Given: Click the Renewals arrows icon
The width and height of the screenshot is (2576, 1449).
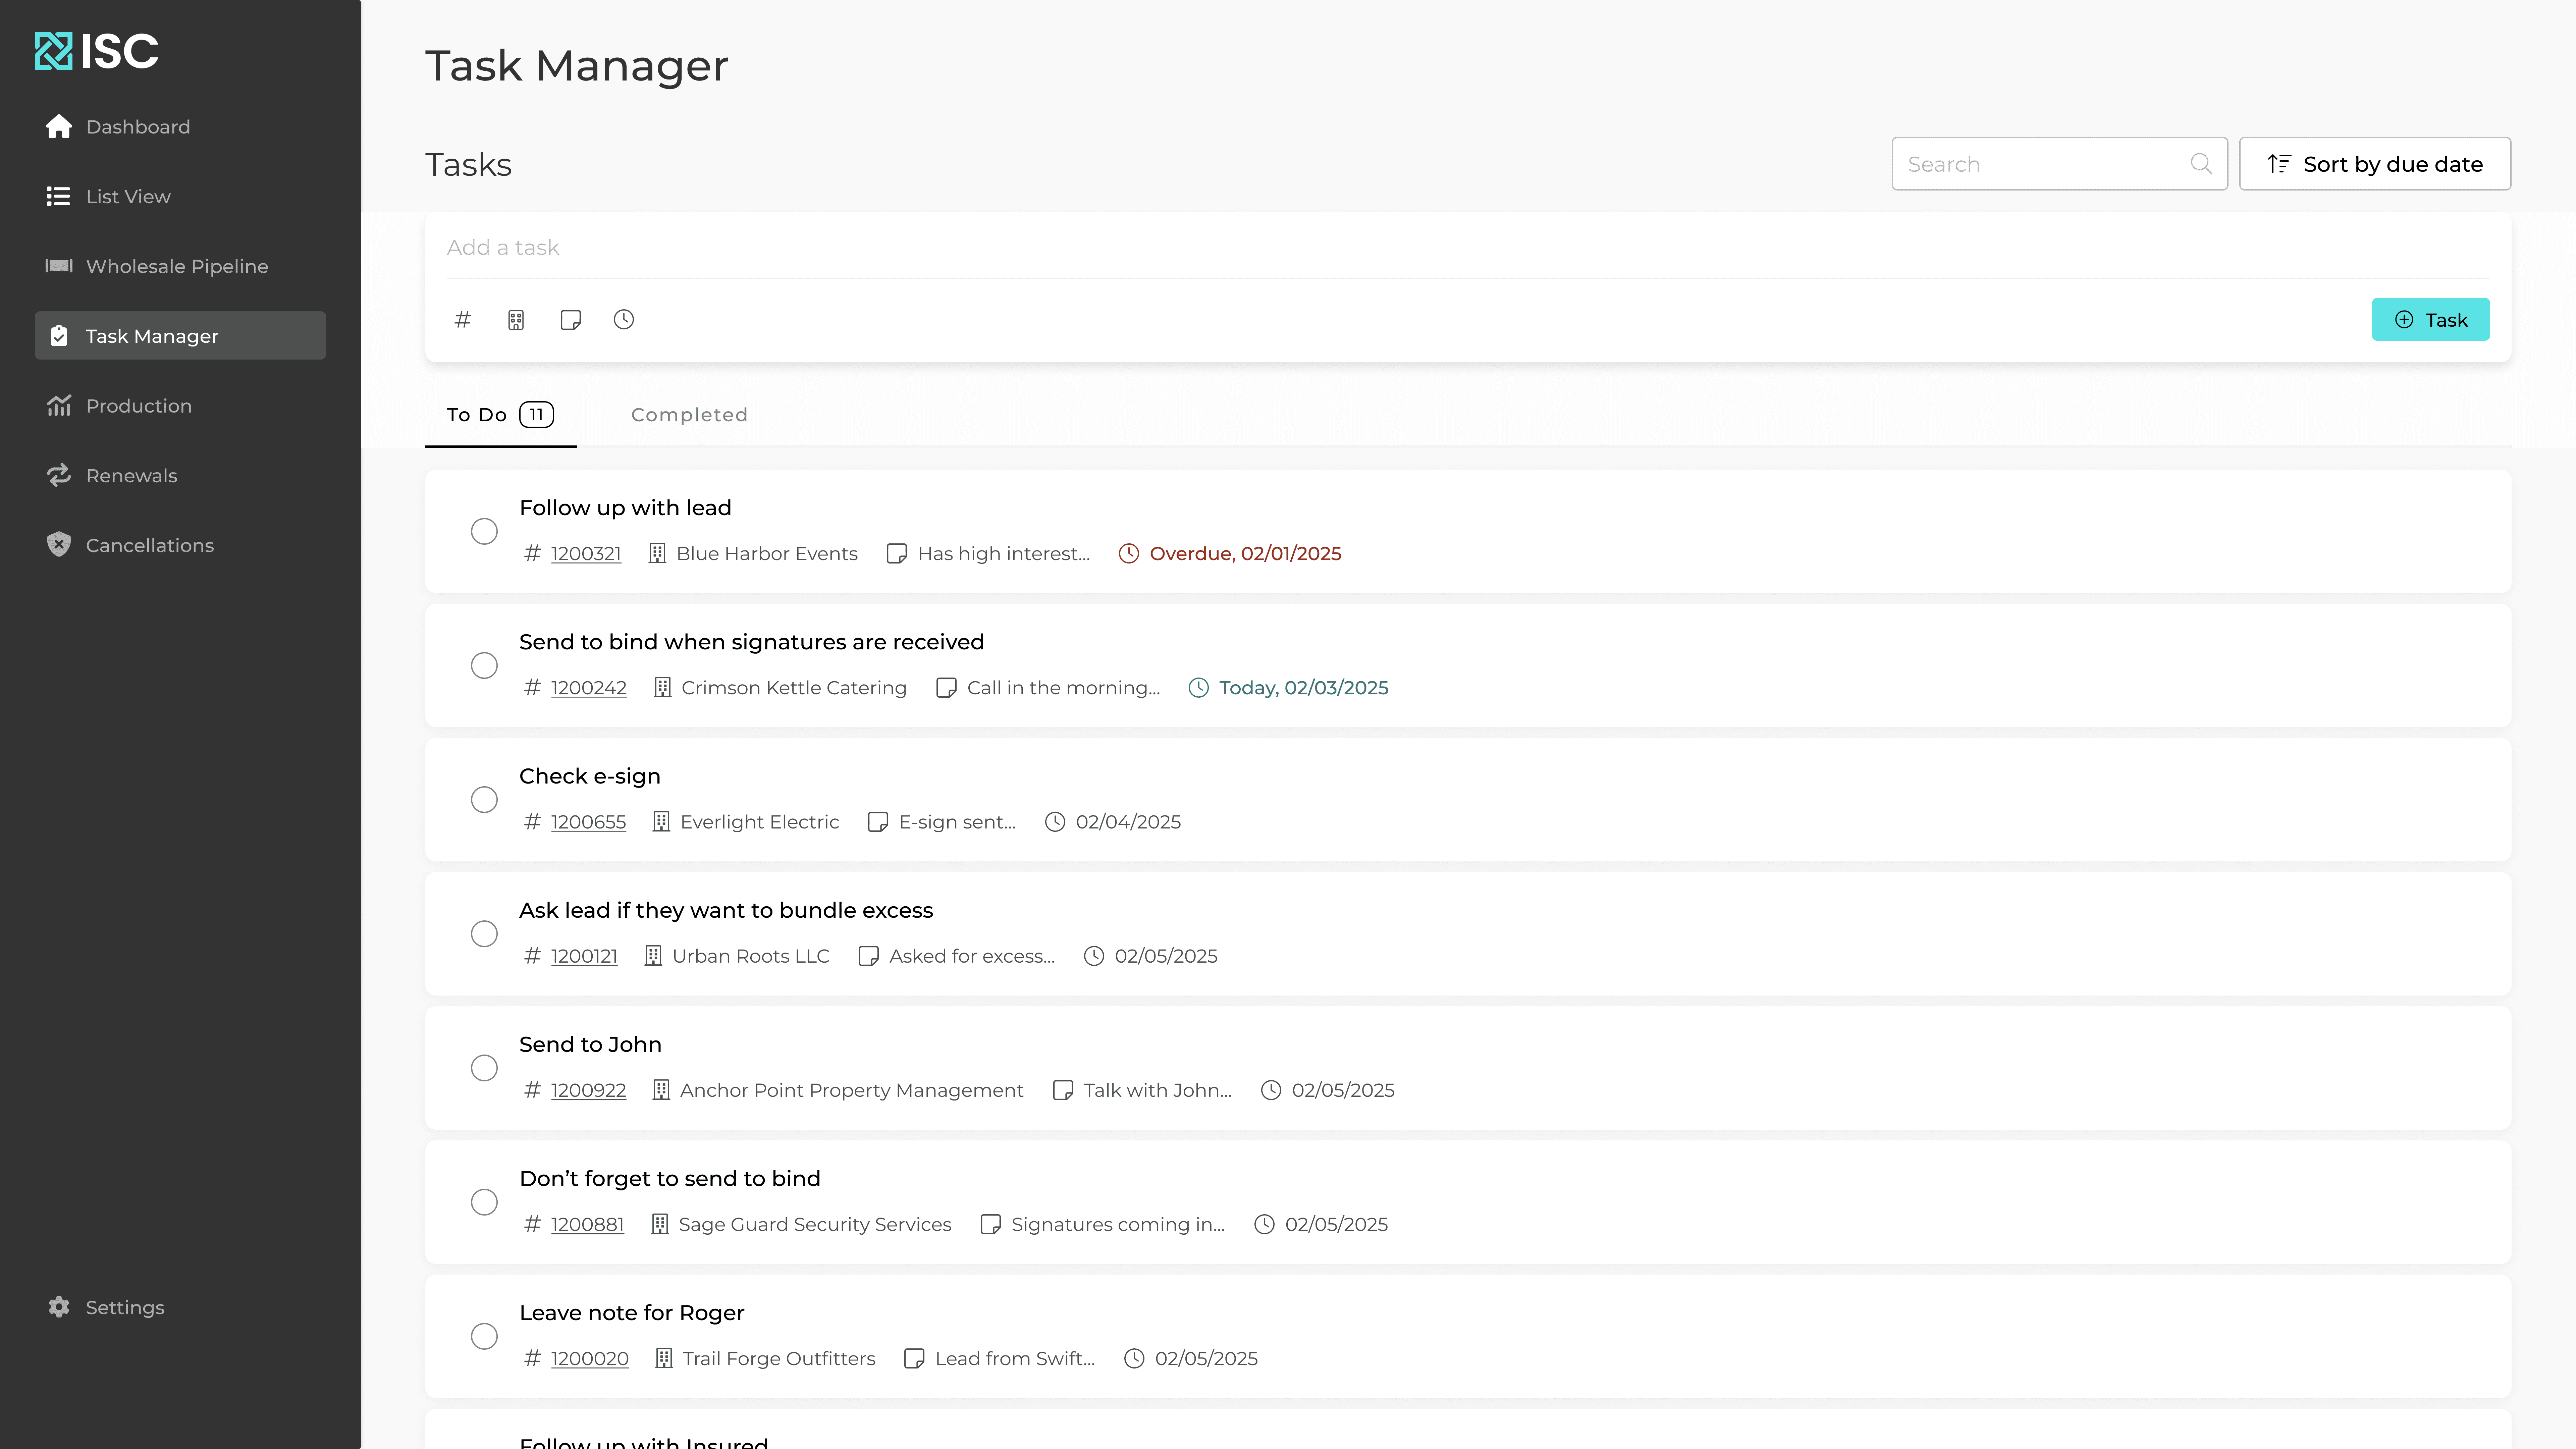Looking at the screenshot, I should [59, 475].
